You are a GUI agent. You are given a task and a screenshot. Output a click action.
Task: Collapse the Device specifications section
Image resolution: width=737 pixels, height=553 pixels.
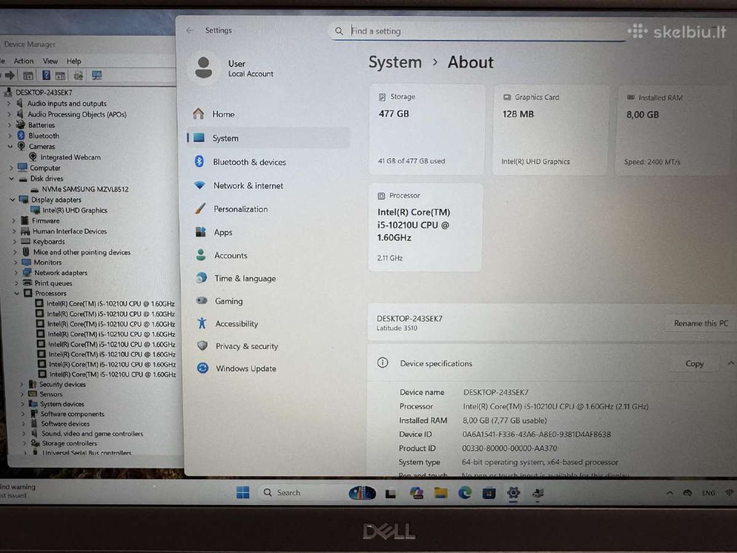point(730,363)
